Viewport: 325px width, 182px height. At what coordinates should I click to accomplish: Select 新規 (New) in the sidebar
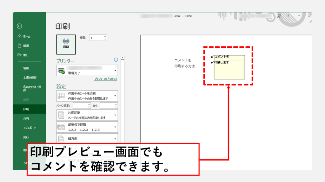pyautogui.click(x=26, y=46)
